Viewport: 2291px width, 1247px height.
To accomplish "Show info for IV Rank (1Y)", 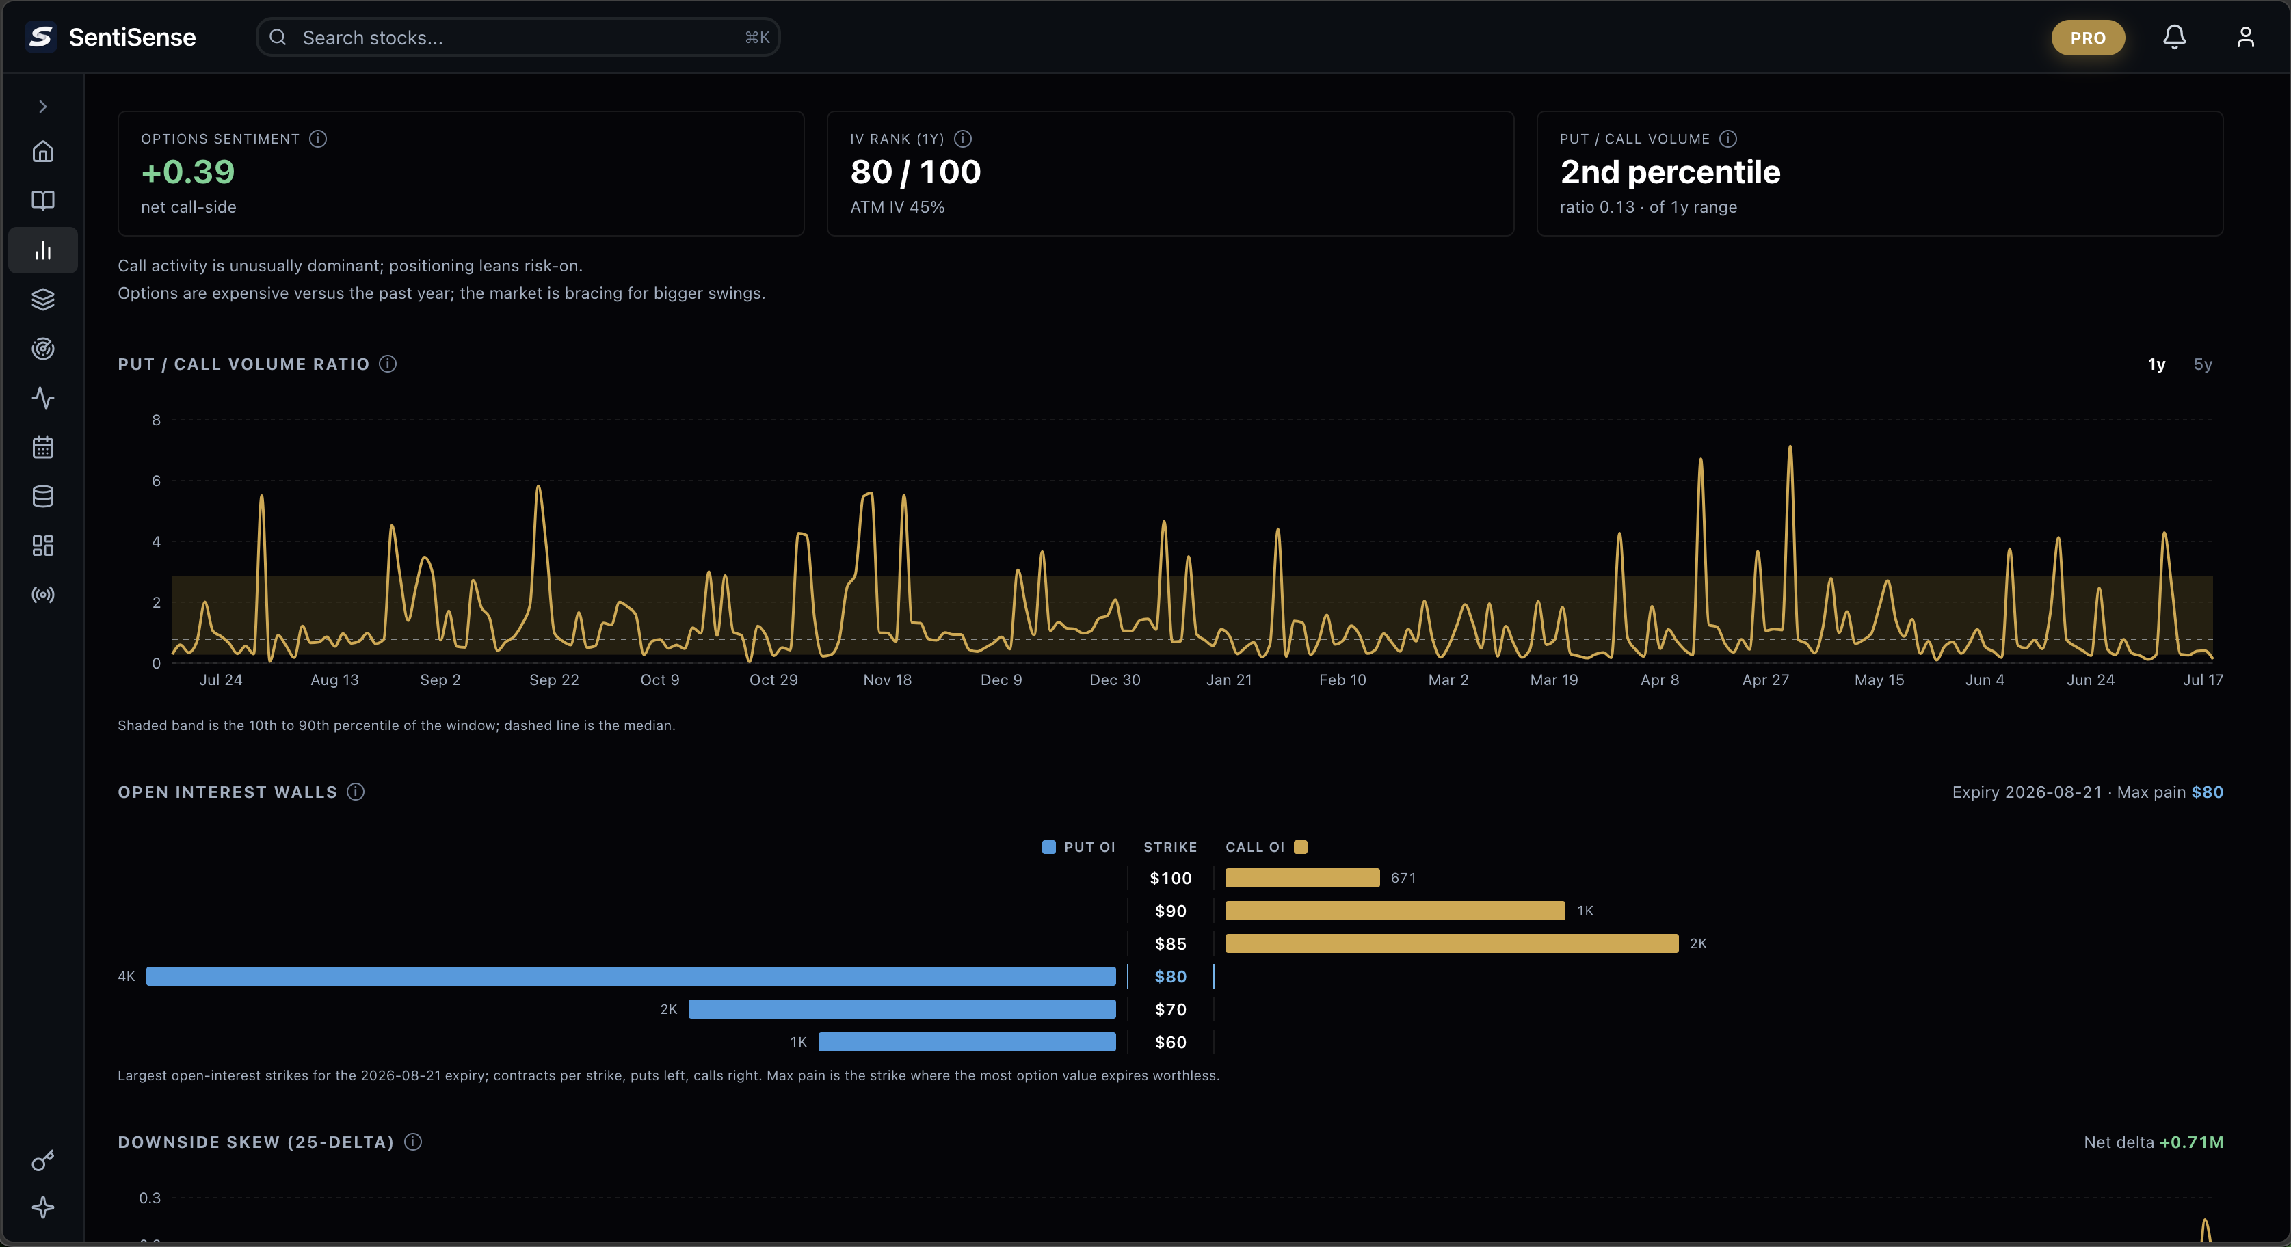I will tap(963, 139).
